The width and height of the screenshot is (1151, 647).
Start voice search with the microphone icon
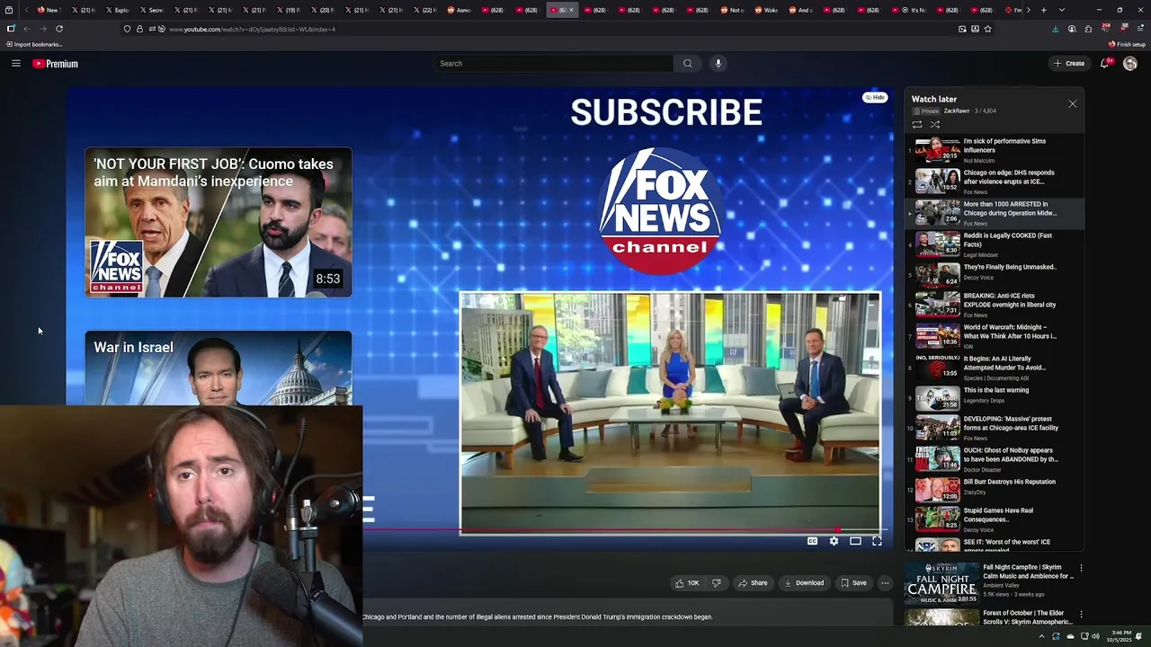pos(718,63)
